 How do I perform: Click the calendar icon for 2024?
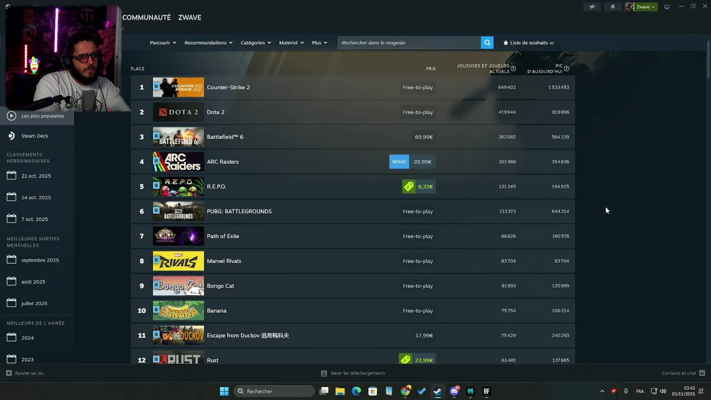coord(11,337)
